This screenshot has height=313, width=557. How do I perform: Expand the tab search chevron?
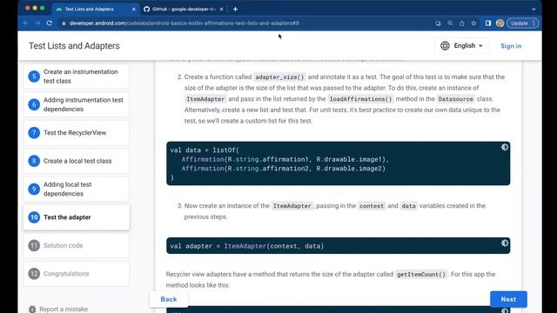(x=534, y=10)
